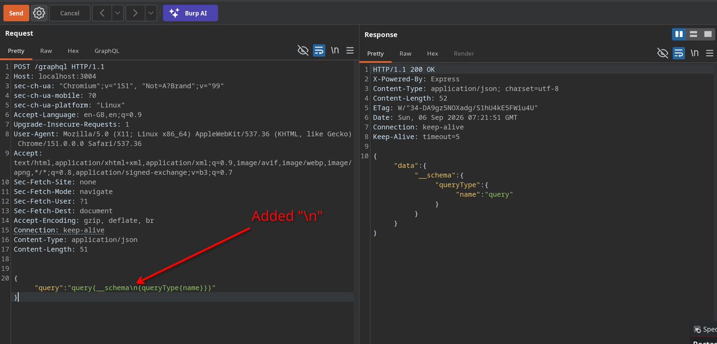The width and height of the screenshot is (717, 344).
Task: Click the Cancel button
Action: (x=70, y=13)
